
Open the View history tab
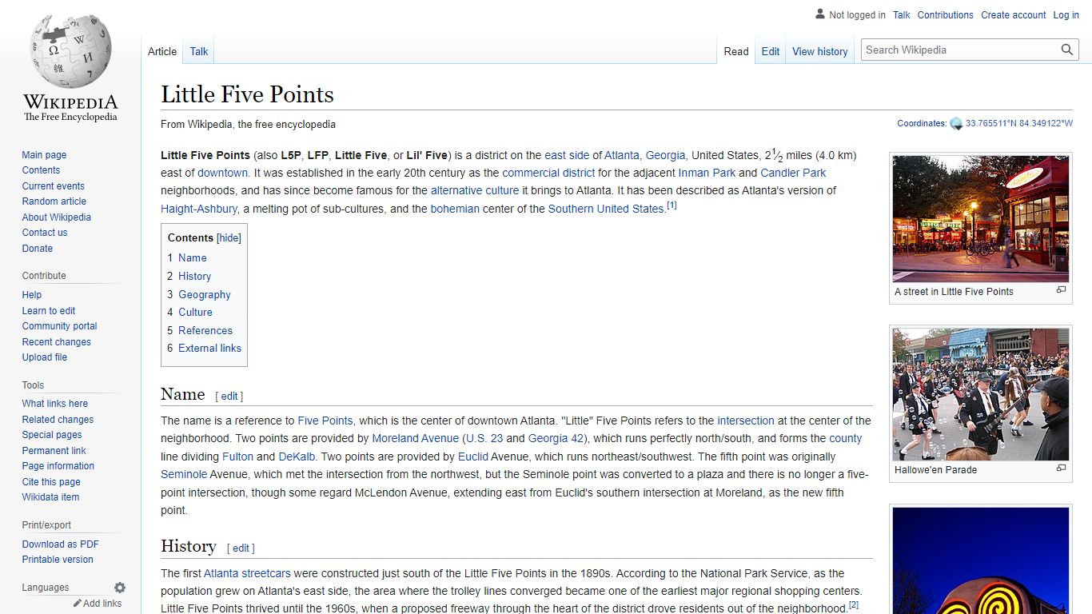820,51
